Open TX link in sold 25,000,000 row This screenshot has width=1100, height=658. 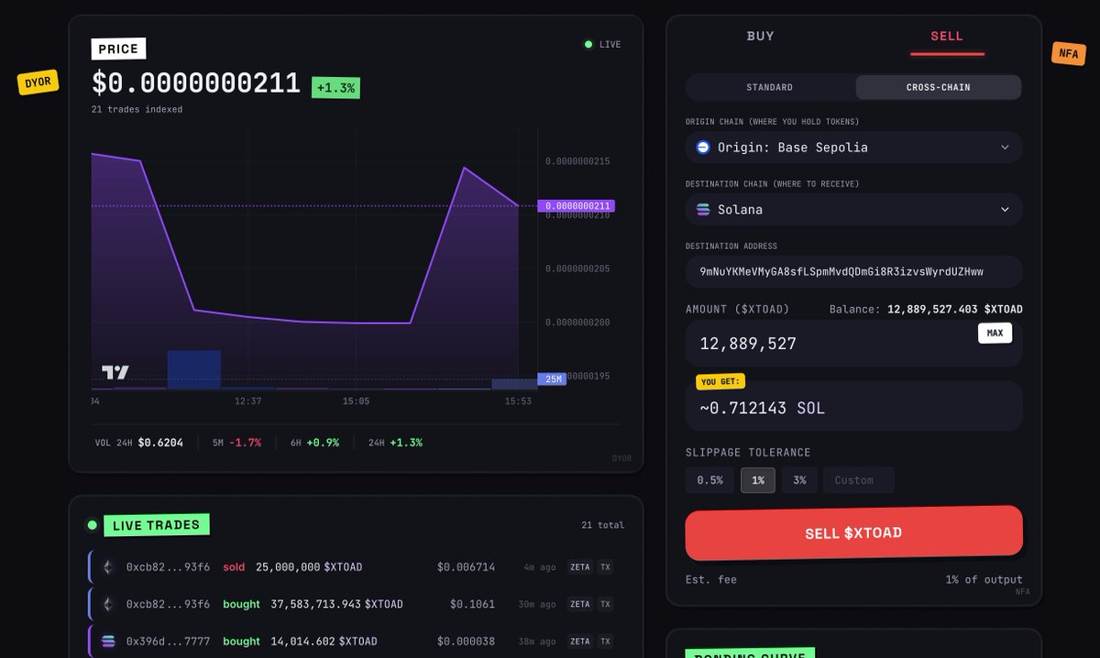click(605, 567)
